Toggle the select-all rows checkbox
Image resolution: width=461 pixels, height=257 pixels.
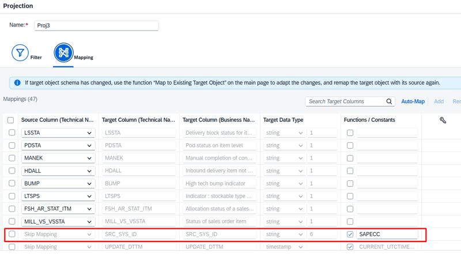click(x=10, y=120)
